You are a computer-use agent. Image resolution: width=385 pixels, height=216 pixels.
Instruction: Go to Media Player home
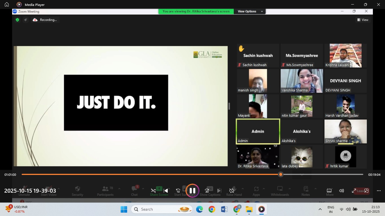7,4
